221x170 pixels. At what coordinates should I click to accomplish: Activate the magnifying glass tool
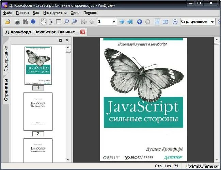66,22
